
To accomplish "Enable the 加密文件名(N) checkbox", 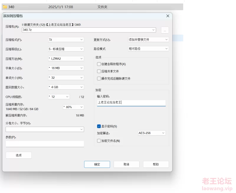I will click(99, 141).
